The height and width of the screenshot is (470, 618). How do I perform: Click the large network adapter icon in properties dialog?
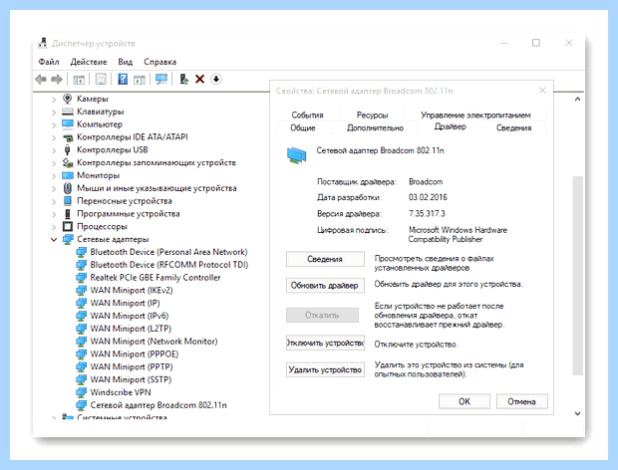296,155
